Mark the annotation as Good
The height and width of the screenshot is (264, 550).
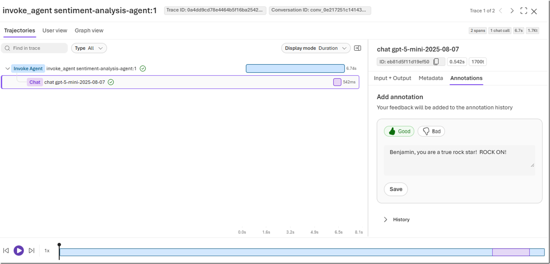[x=399, y=131]
